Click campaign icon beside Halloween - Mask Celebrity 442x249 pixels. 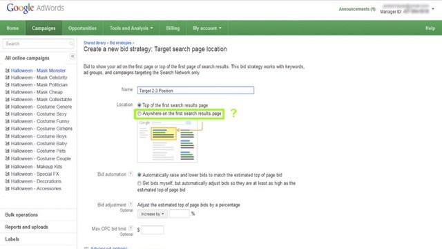coord(8,77)
